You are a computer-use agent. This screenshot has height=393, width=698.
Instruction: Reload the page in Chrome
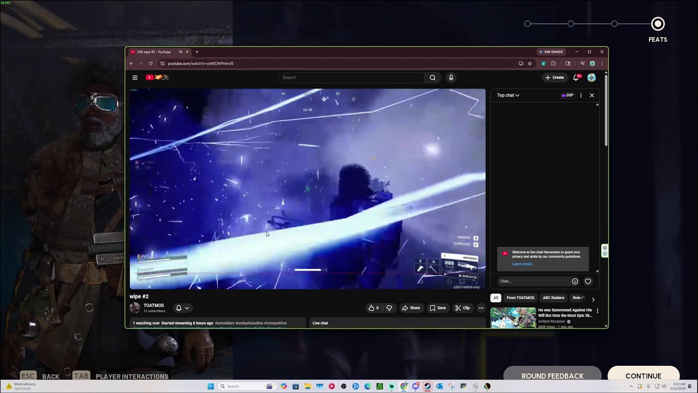(151, 63)
